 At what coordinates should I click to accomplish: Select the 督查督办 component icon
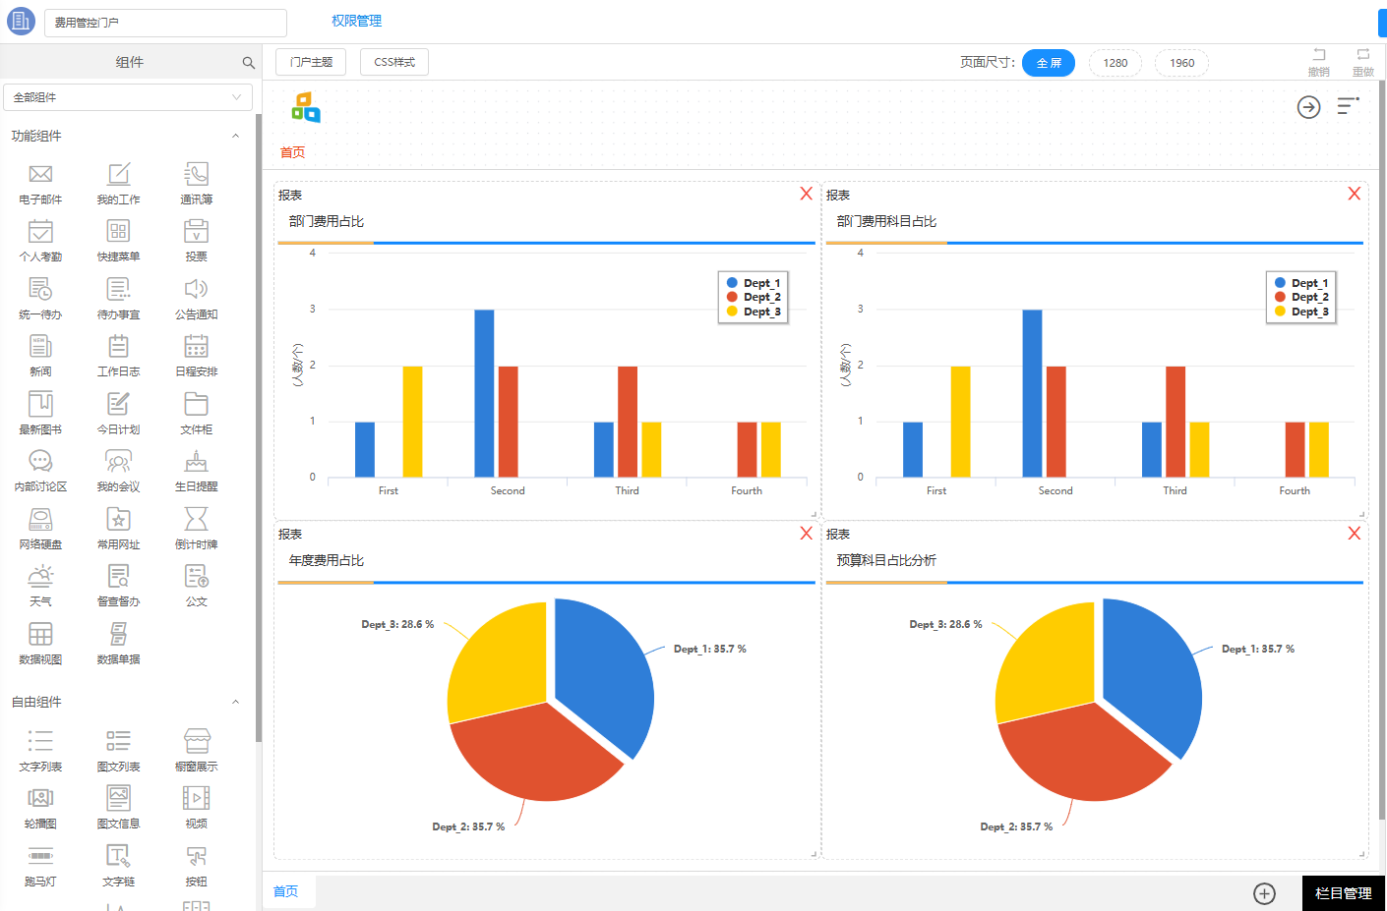(118, 576)
